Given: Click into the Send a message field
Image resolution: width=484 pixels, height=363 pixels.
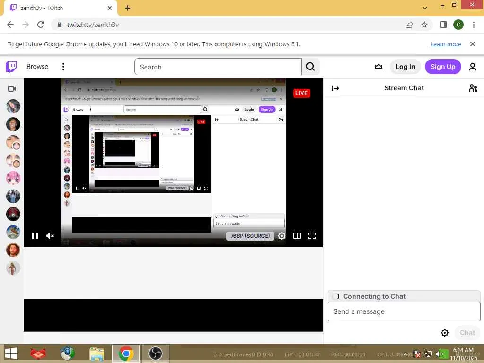Looking at the screenshot, I should tap(404, 311).
